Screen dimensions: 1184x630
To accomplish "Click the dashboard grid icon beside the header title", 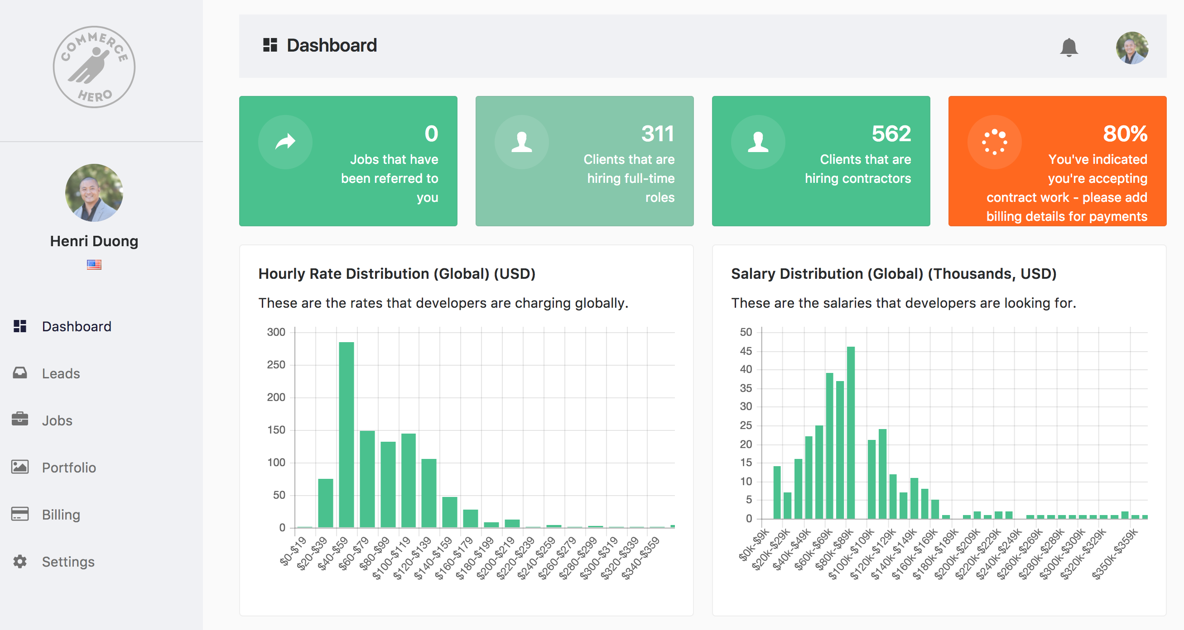I will point(270,45).
